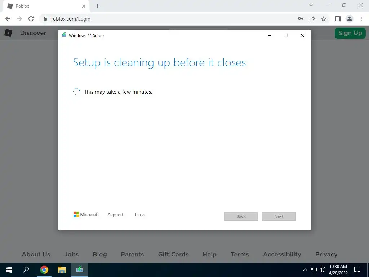Image resolution: width=369 pixels, height=277 pixels.
Task: Click the Back button in Setup
Action: (x=241, y=216)
